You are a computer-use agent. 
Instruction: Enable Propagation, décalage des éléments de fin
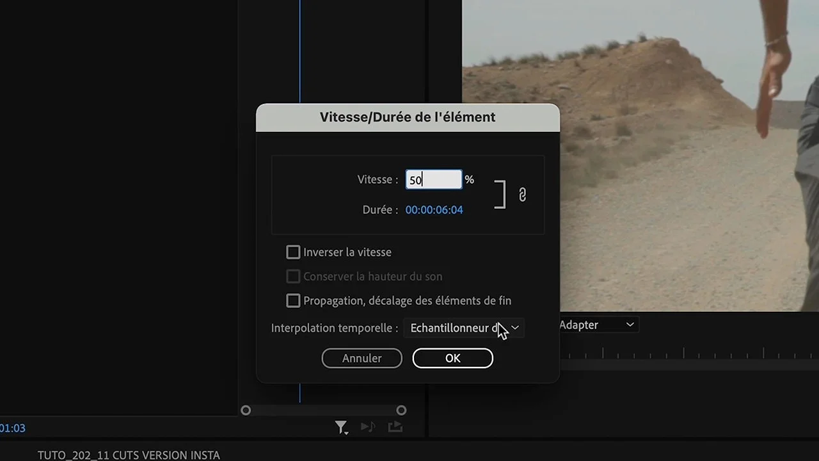pos(293,300)
